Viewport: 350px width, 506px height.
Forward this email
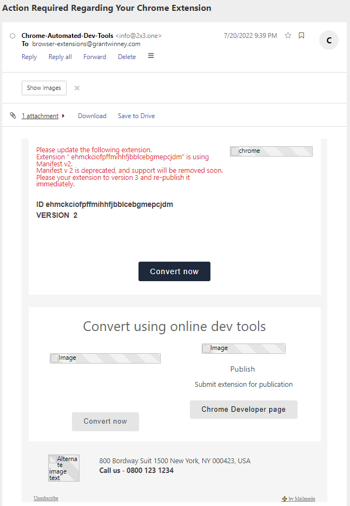(95, 57)
